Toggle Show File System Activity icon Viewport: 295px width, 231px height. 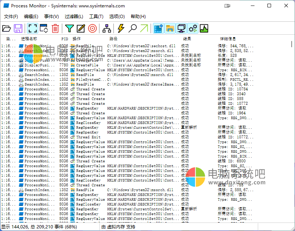[x=170, y=28]
